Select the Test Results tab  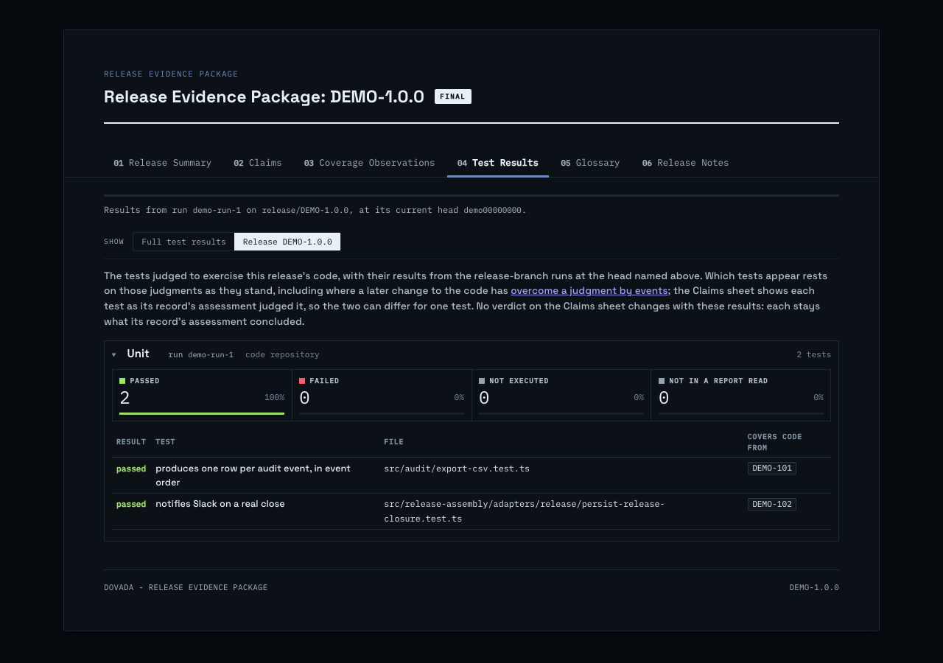[498, 163]
